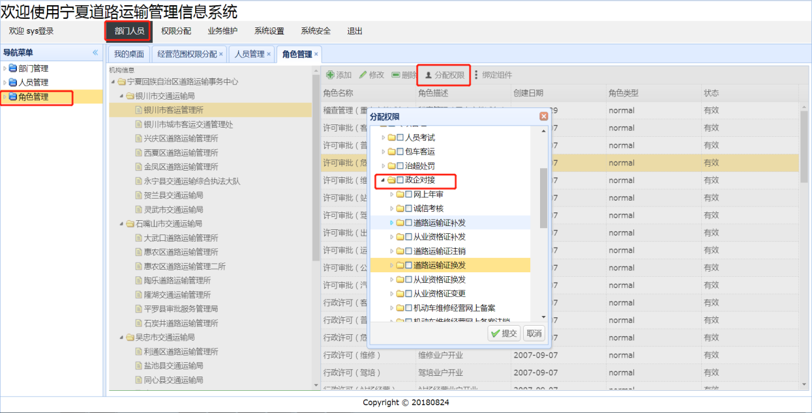812x413 pixels.
Task: Close the 分配权限 dialog
Action: click(543, 117)
